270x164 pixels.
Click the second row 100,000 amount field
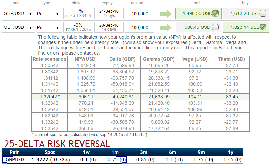coord(140,27)
